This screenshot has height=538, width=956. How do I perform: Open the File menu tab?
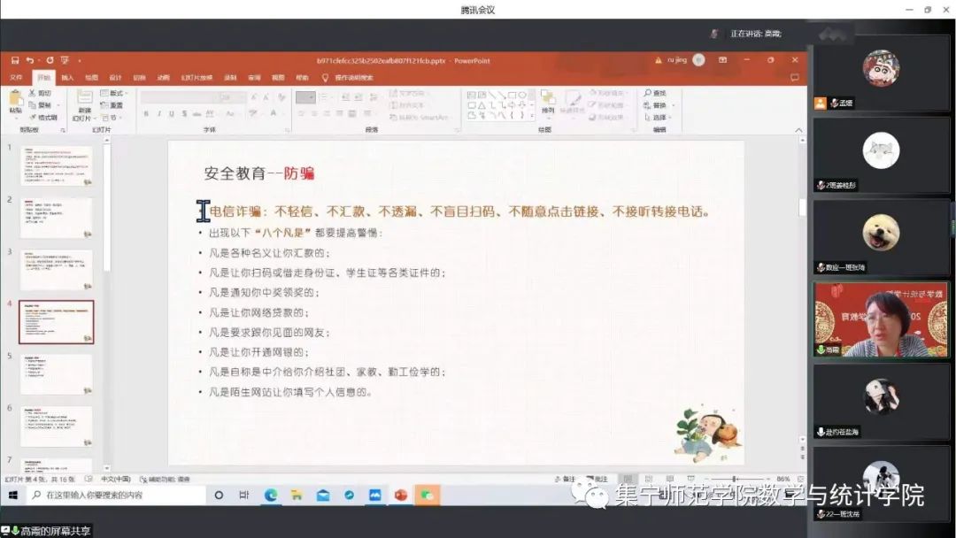coord(16,77)
